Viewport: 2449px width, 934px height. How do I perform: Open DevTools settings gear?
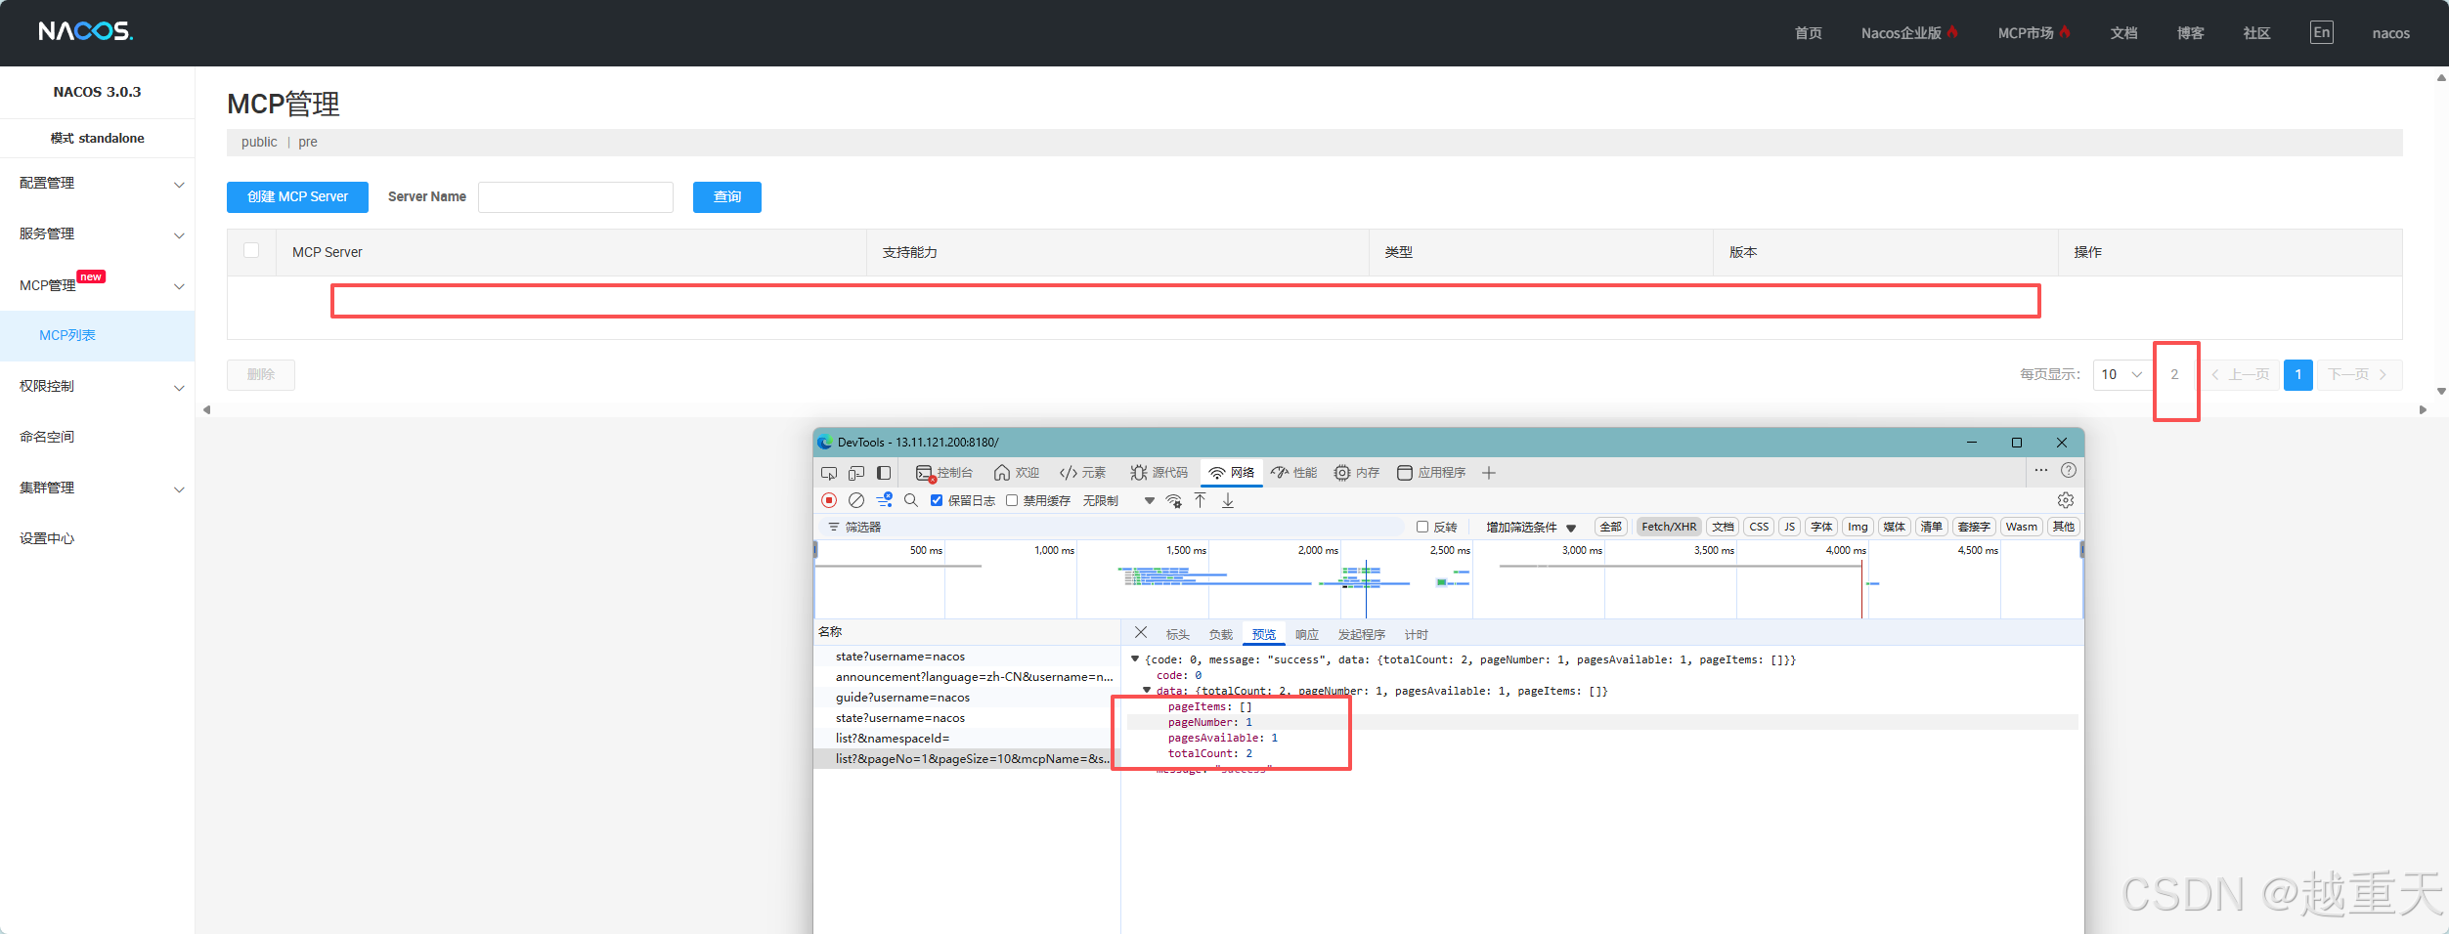(2066, 500)
